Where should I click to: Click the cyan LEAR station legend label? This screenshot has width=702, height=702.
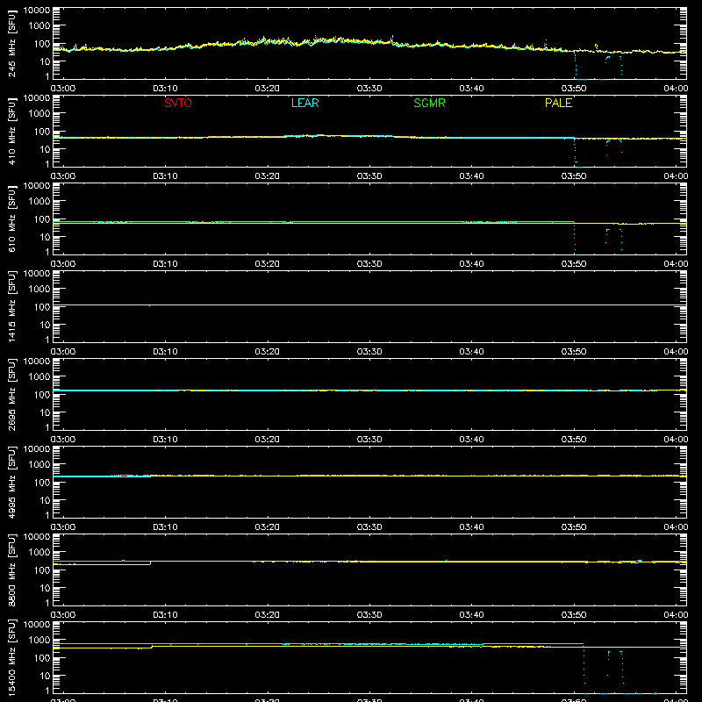coord(304,103)
